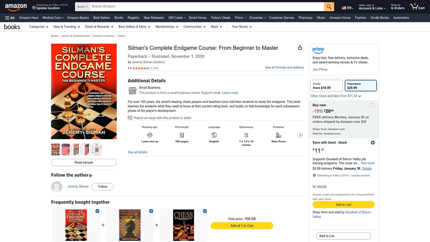Open the Books search category dropdown
The image size is (430, 242).
[x=82, y=6]
